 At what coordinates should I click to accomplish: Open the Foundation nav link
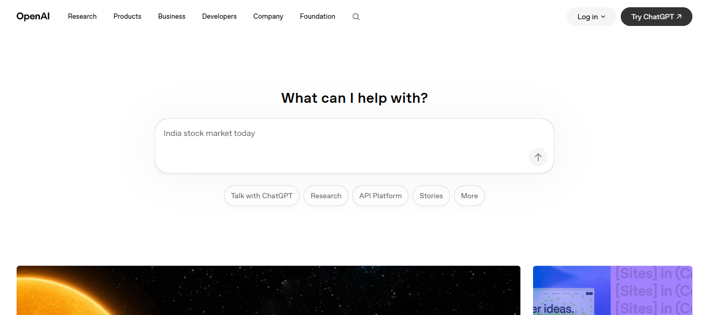pyautogui.click(x=318, y=16)
